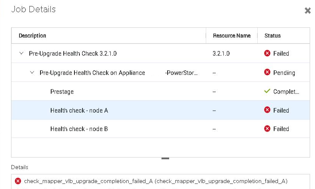This screenshot has height=189, width=315.
Task: Click Failed icon for Health check node A
Action: pyautogui.click(x=267, y=110)
